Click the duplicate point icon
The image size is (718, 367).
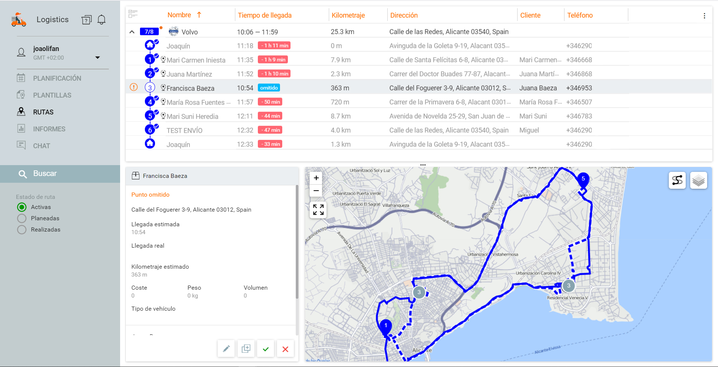[246, 349]
